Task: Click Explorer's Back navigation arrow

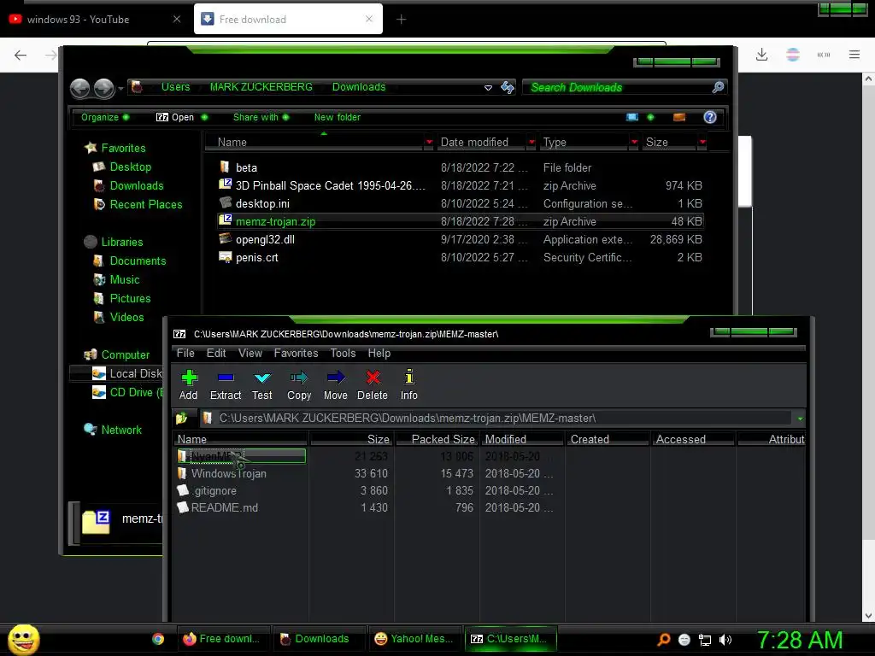Action: pos(79,88)
